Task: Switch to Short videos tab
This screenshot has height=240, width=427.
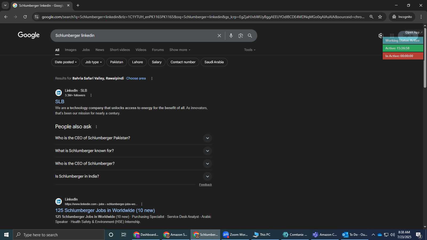Action: [x=120, y=50]
